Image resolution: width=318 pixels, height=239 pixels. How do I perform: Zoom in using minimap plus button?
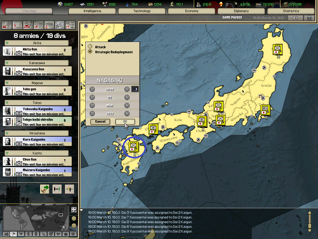tap(74, 218)
